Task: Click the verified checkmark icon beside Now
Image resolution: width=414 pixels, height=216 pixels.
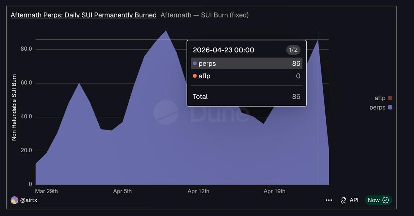Action: 386,200
